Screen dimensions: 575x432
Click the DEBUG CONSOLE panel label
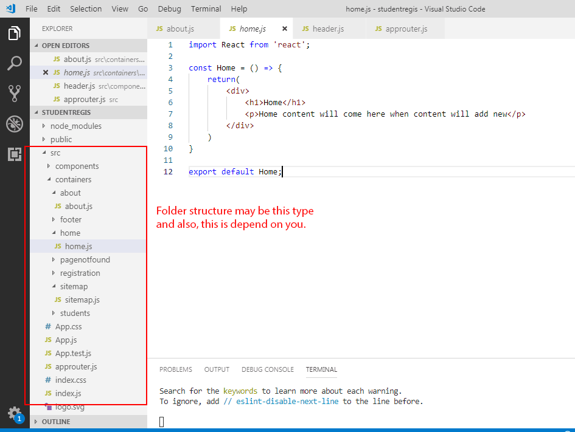(x=267, y=369)
